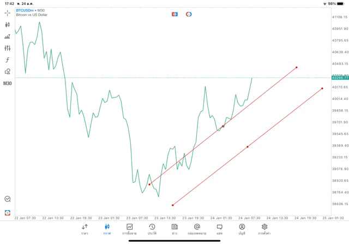
Task: Open the bar chart display options
Action: 8,37
